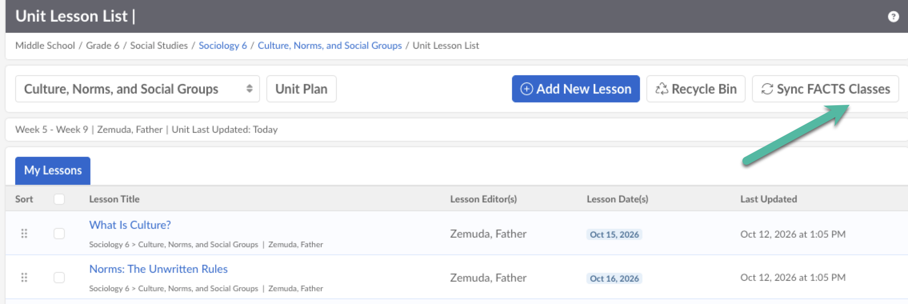Check the box for What Is Culture? lesson
Screen dimensions: 908x304
(x=59, y=234)
